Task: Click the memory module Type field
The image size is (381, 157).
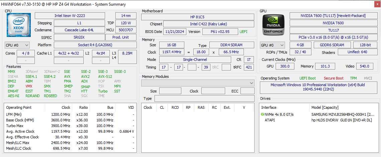Action: coord(204,98)
